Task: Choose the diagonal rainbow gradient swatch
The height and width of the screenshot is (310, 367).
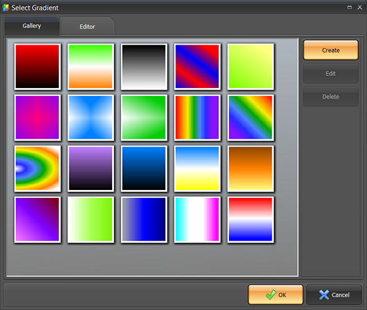Action: click(x=251, y=117)
